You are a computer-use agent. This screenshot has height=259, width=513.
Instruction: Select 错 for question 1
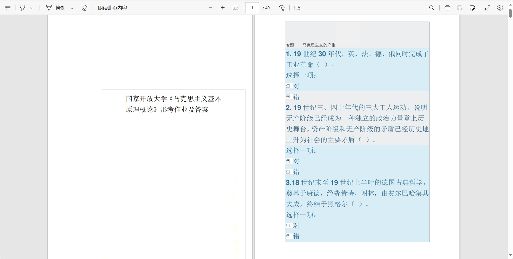(x=288, y=96)
